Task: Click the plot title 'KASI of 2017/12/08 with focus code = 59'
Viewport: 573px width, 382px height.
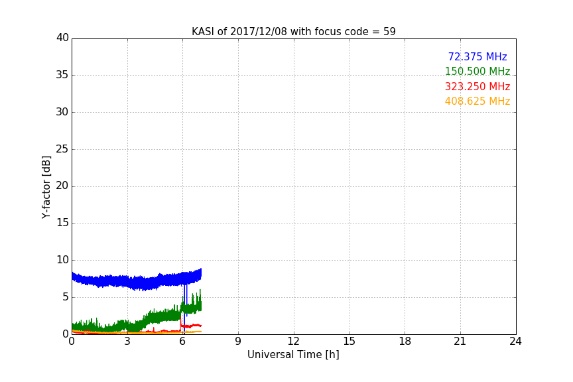Action: [x=293, y=32]
